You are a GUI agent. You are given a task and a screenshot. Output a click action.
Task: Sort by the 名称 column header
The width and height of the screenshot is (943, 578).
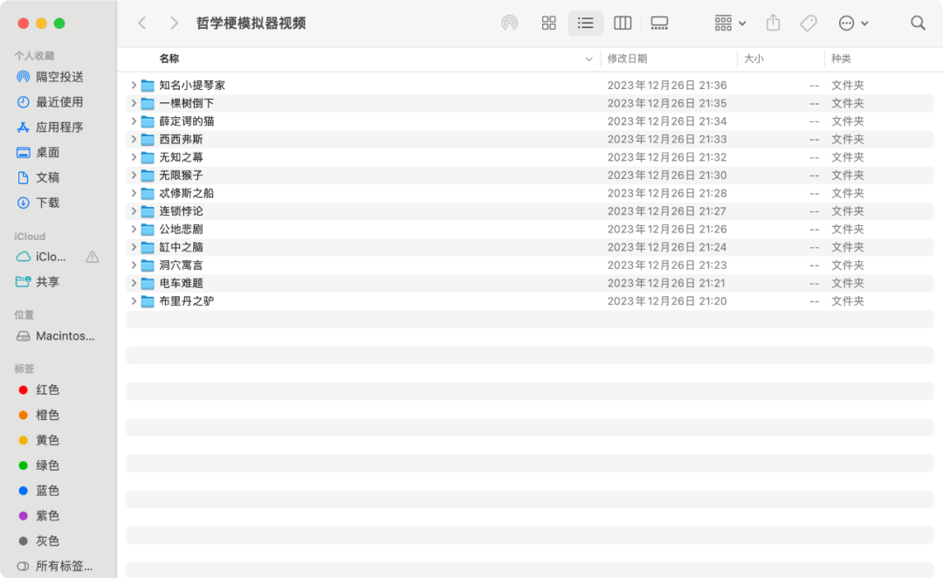169,59
